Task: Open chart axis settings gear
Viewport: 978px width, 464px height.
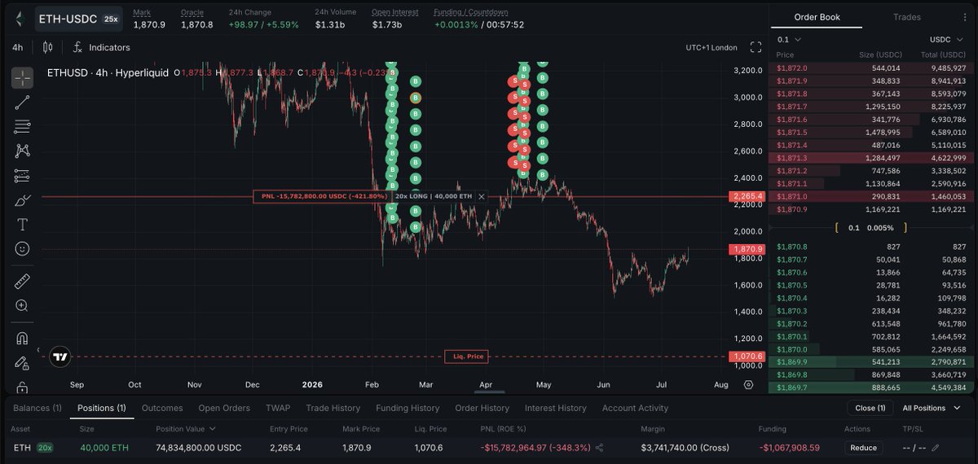Action: (x=749, y=384)
